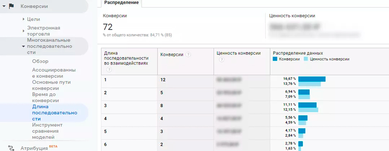
Task: Click the Конверсии column header
Action: (172, 55)
